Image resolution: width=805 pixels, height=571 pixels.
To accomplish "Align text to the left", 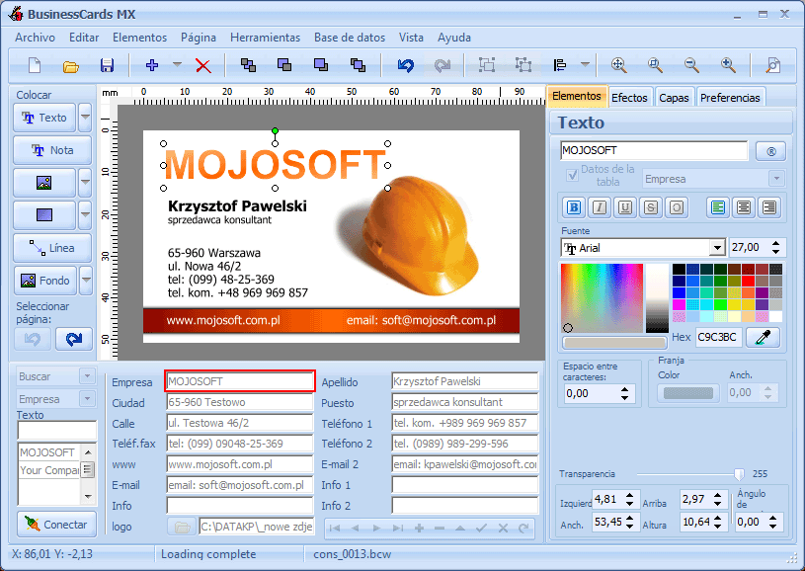I will pyautogui.click(x=718, y=207).
